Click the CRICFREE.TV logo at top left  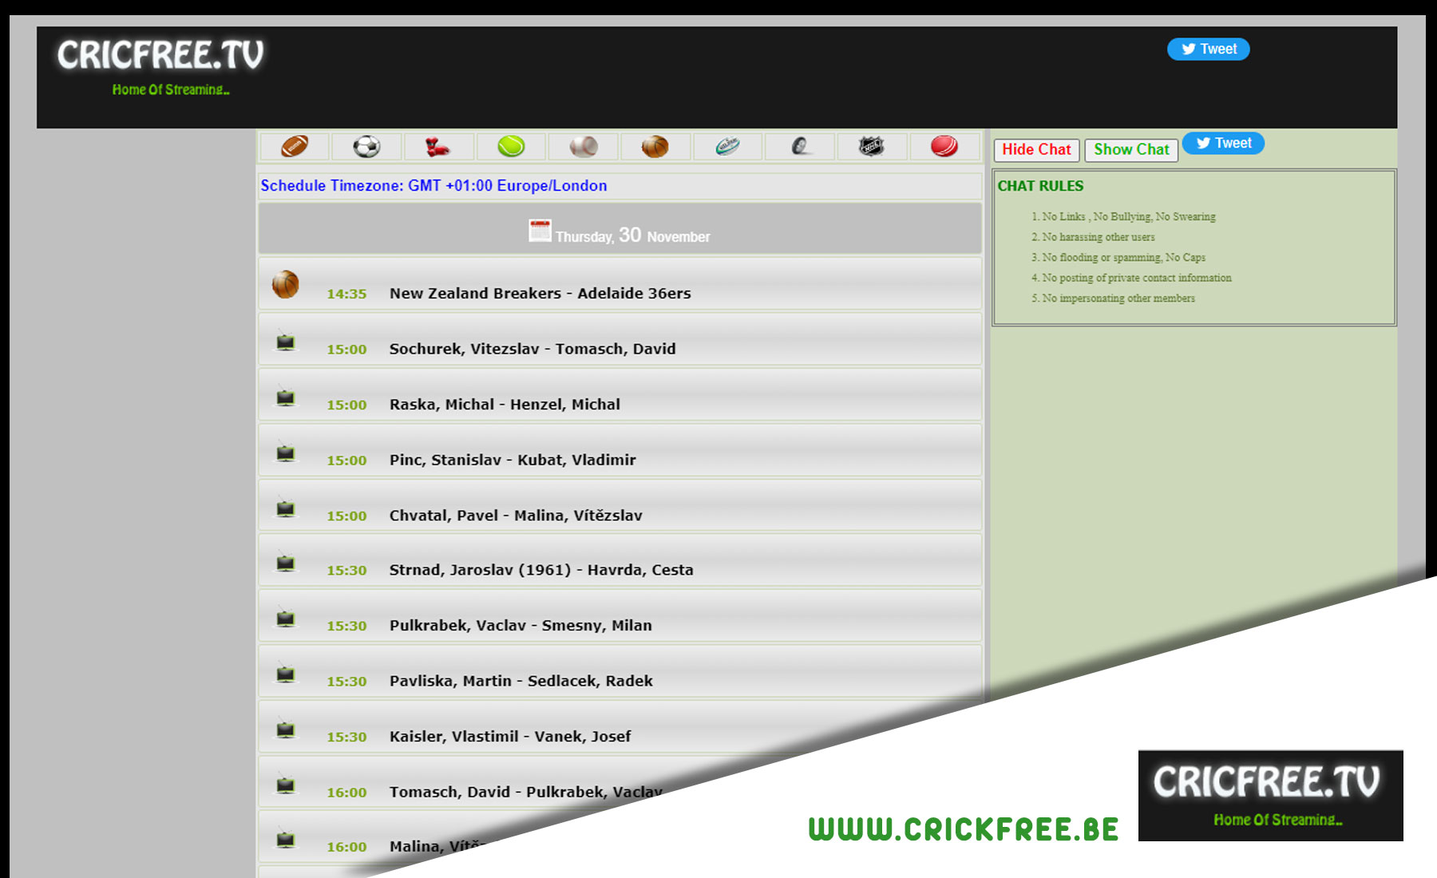coord(160,56)
